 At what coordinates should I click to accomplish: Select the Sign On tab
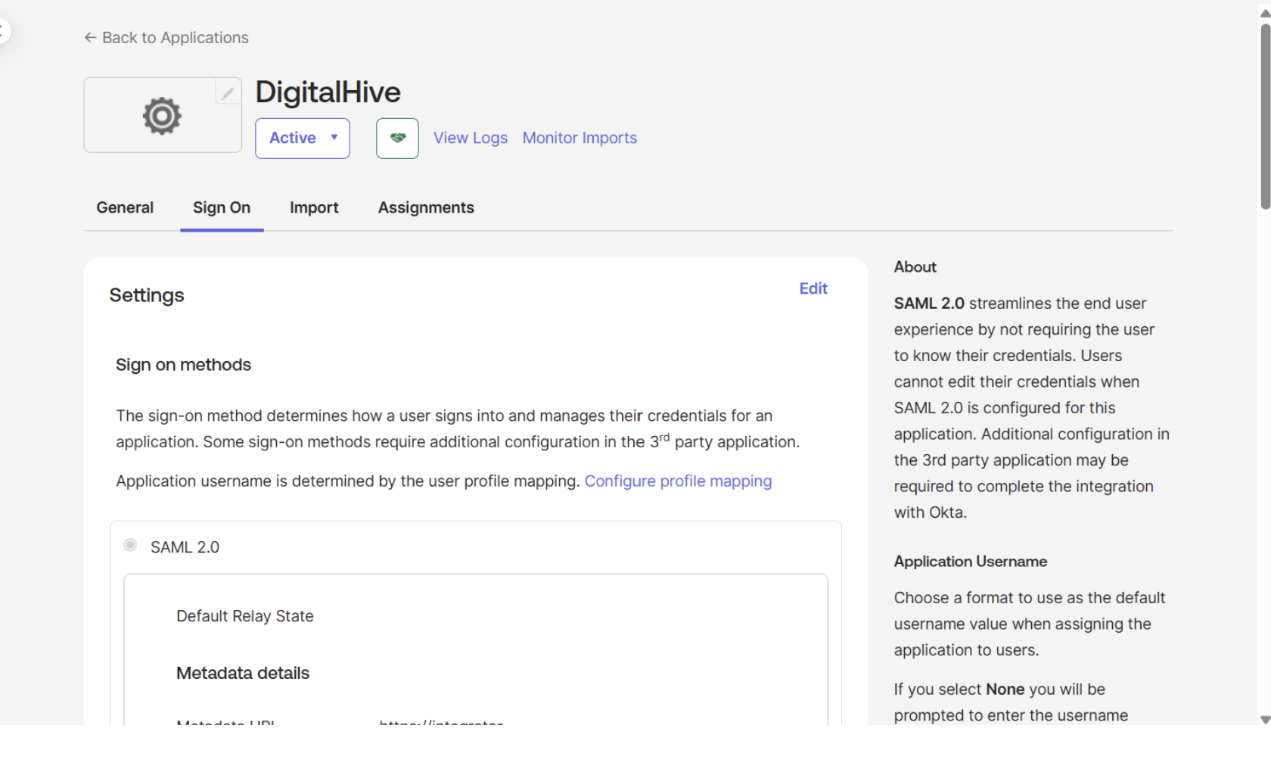[222, 207]
